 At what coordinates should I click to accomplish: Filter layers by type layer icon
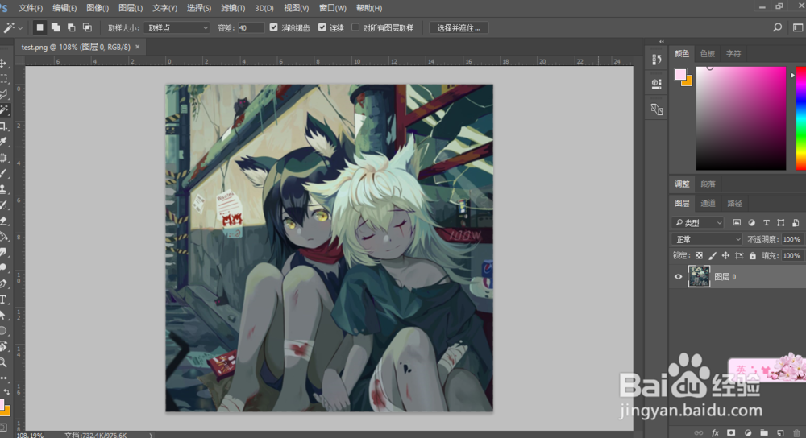click(767, 222)
